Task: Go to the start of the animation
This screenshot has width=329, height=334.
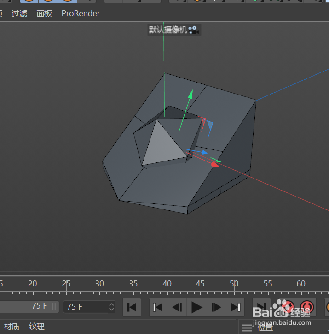Action: tap(132, 307)
